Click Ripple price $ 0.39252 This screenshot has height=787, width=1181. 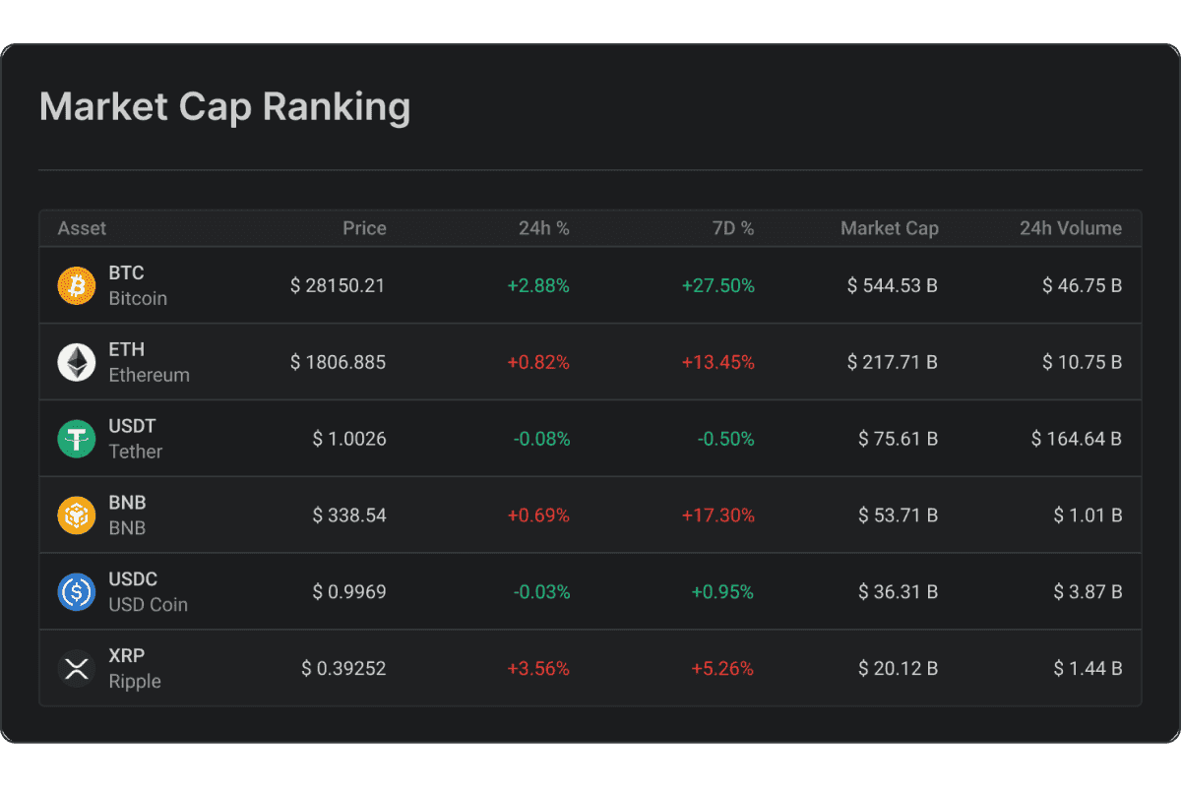pos(343,669)
